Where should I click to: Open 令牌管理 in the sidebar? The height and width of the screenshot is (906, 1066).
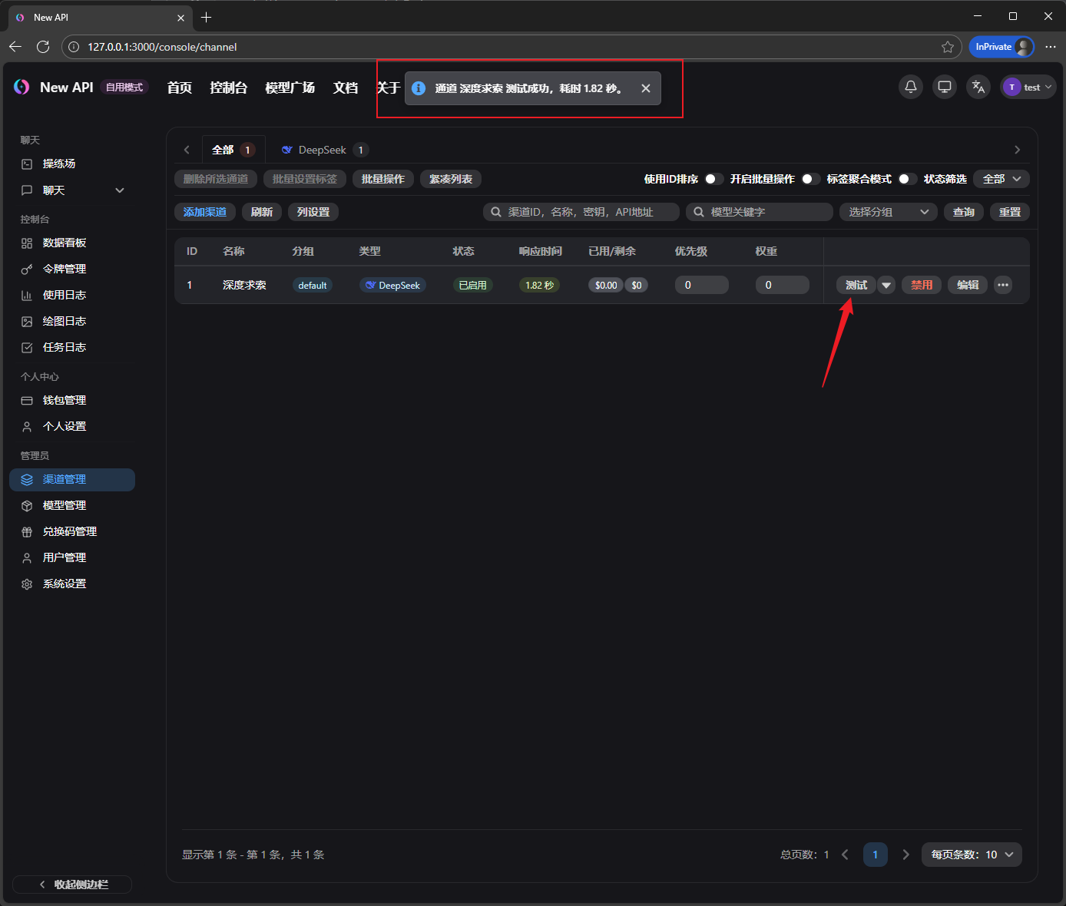tap(65, 269)
